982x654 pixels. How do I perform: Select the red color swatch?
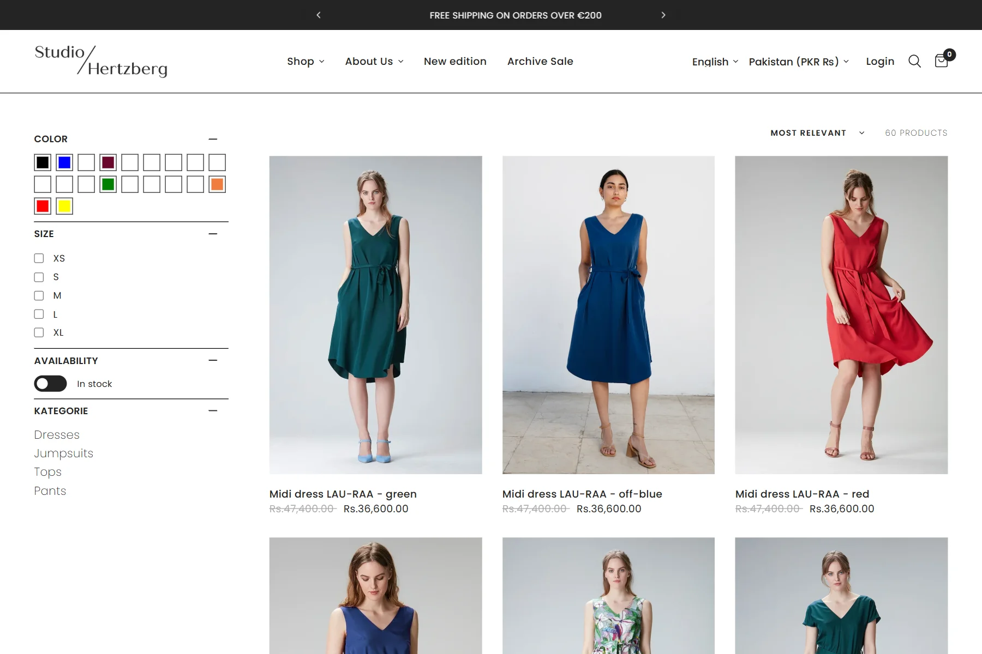pos(43,206)
